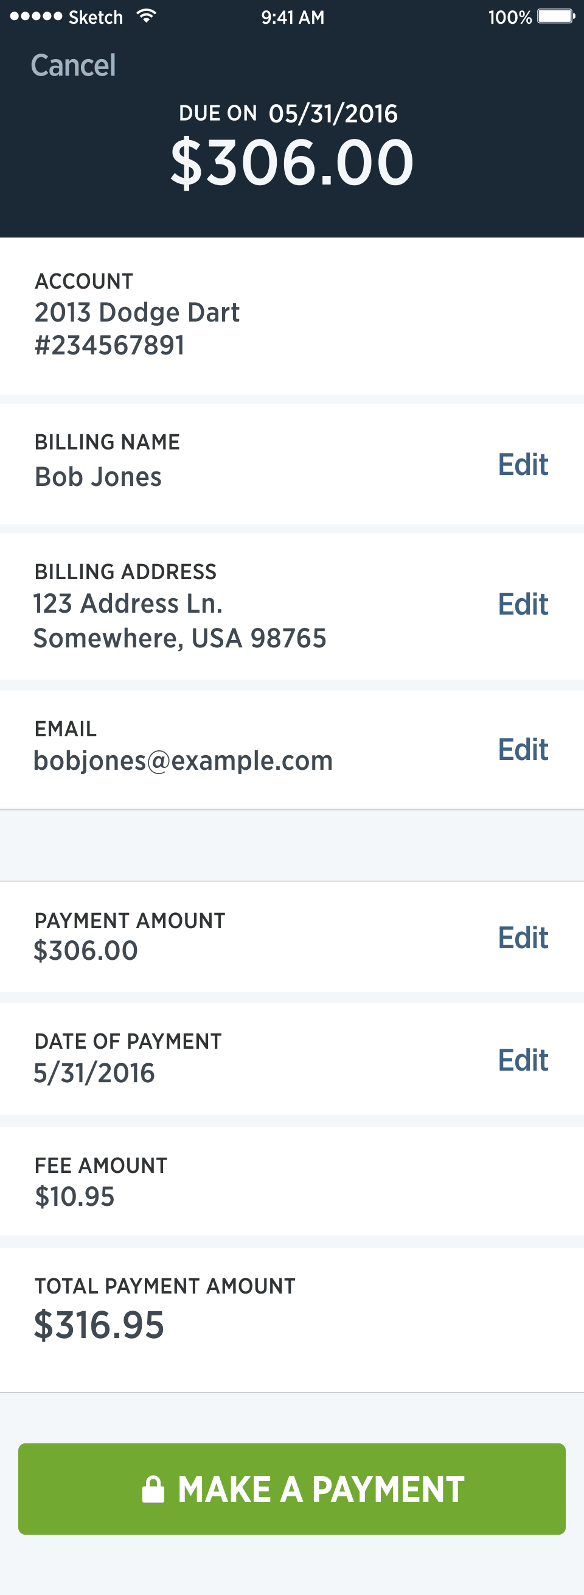584x1595 pixels.
Task: Click the bobjones@example.com email text
Action: pyautogui.click(x=183, y=761)
